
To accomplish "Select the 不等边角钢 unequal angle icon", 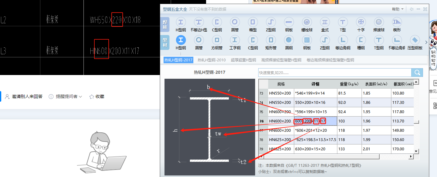I will 397,40.
